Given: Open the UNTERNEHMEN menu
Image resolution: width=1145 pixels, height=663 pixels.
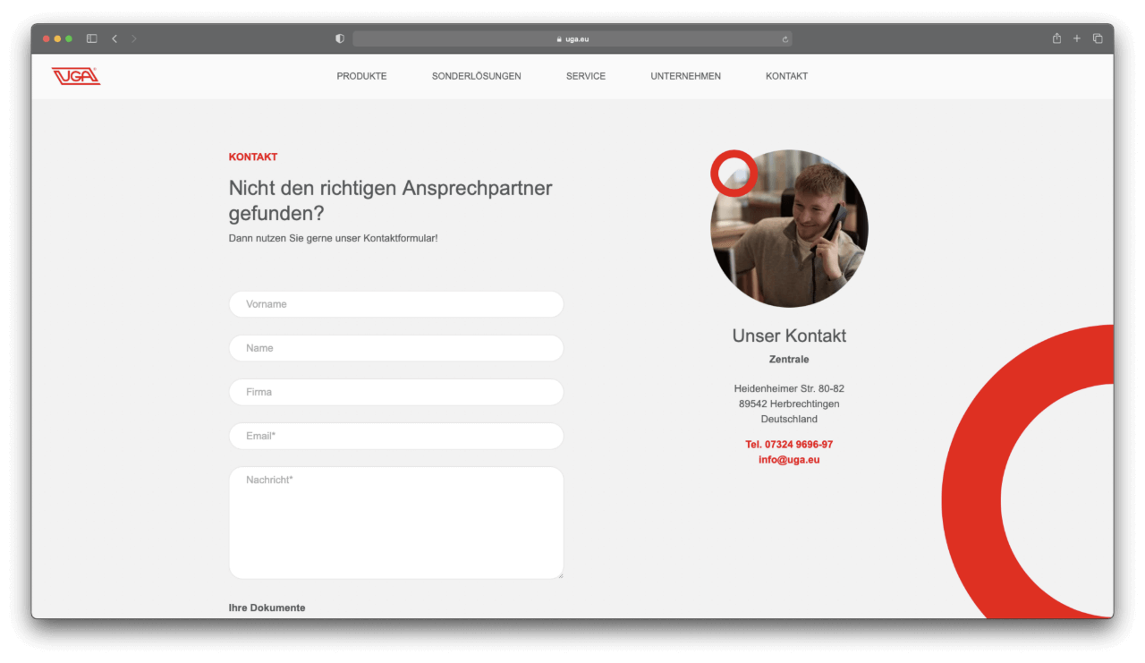Looking at the screenshot, I should [685, 76].
